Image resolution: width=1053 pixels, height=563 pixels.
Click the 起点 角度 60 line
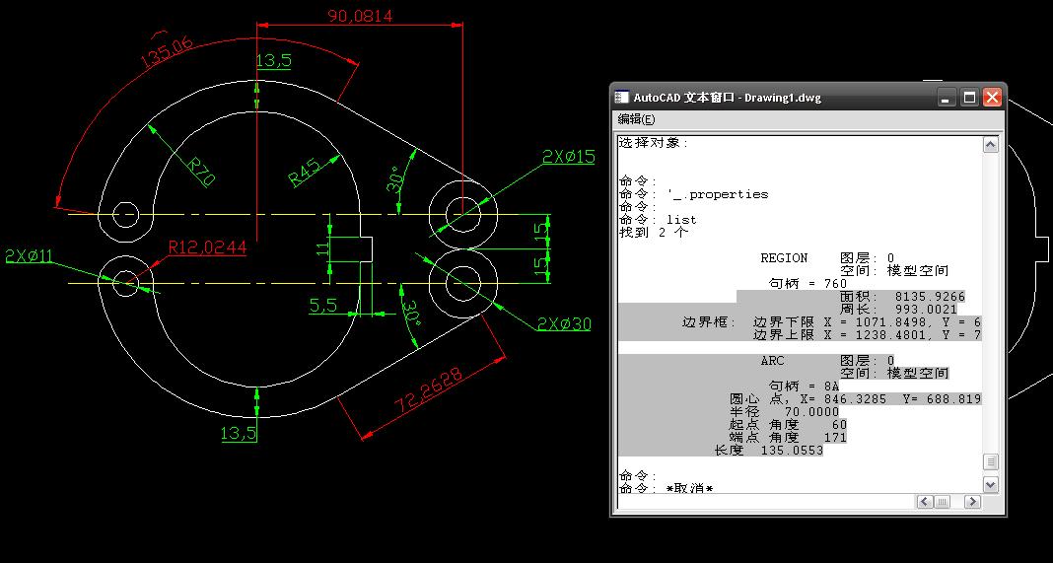[788, 425]
